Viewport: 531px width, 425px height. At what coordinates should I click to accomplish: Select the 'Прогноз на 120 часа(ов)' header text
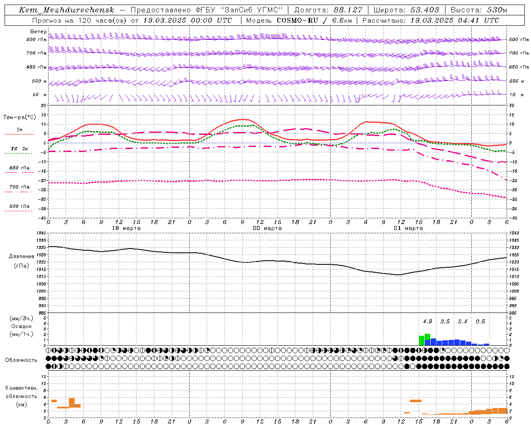pos(80,20)
